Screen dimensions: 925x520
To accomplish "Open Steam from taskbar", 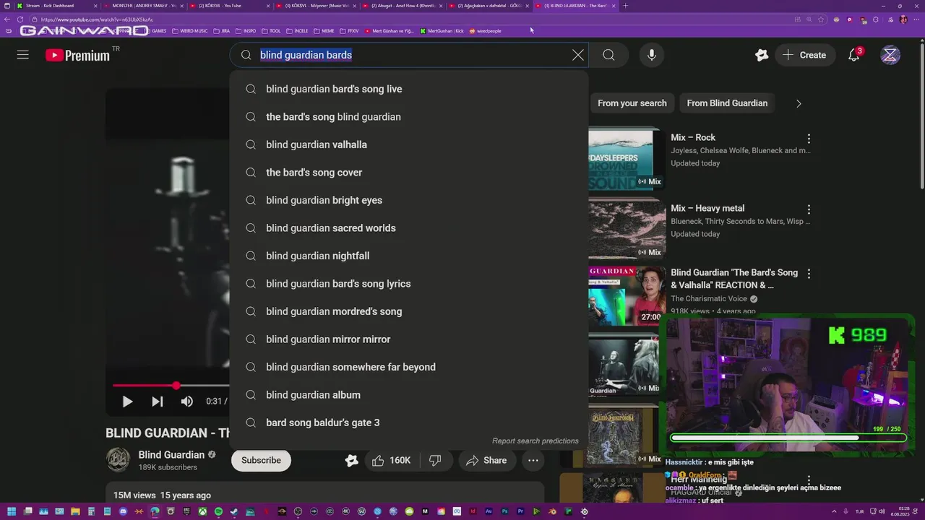I will click(x=234, y=511).
